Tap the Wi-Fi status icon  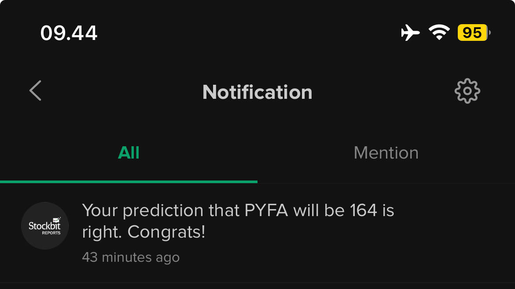[x=439, y=33]
